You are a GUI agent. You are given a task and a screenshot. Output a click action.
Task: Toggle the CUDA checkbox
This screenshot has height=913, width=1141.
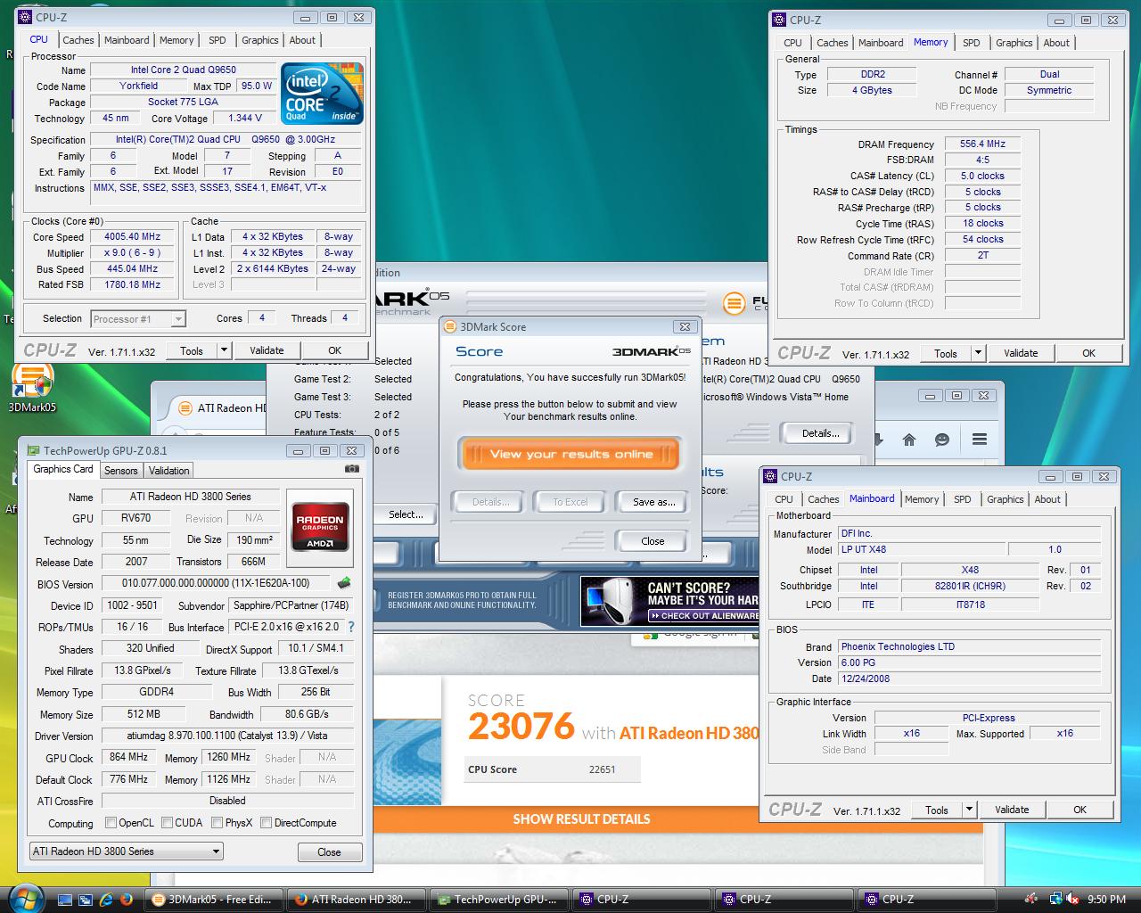pyautogui.click(x=167, y=823)
